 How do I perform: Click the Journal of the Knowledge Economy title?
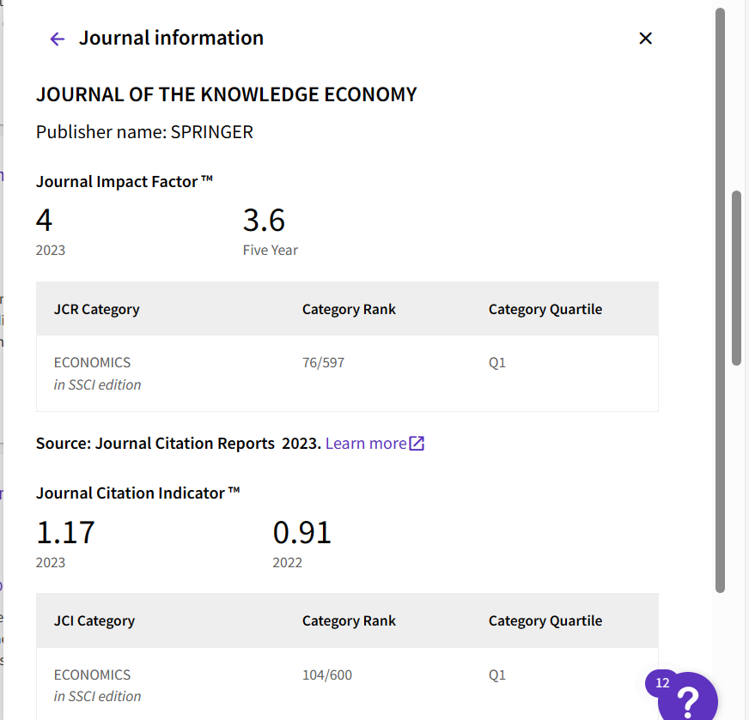(226, 94)
